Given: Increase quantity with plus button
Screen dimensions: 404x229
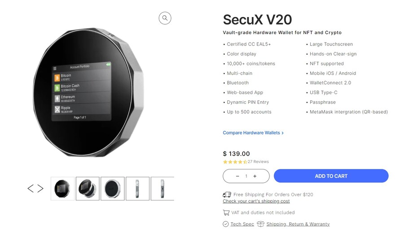Looking at the screenshot, I should click(255, 176).
